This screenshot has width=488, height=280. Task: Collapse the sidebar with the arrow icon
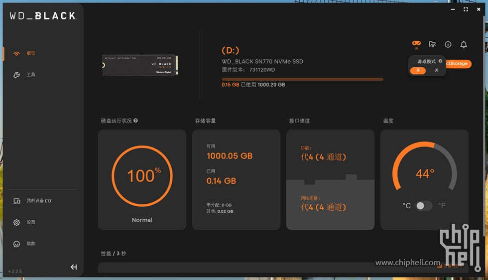pyautogui.click(x=74, y=267)
